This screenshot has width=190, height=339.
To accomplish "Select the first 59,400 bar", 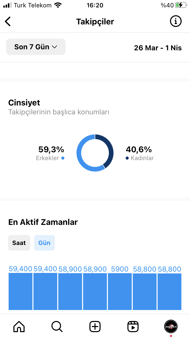I will (x=21, y=291).
